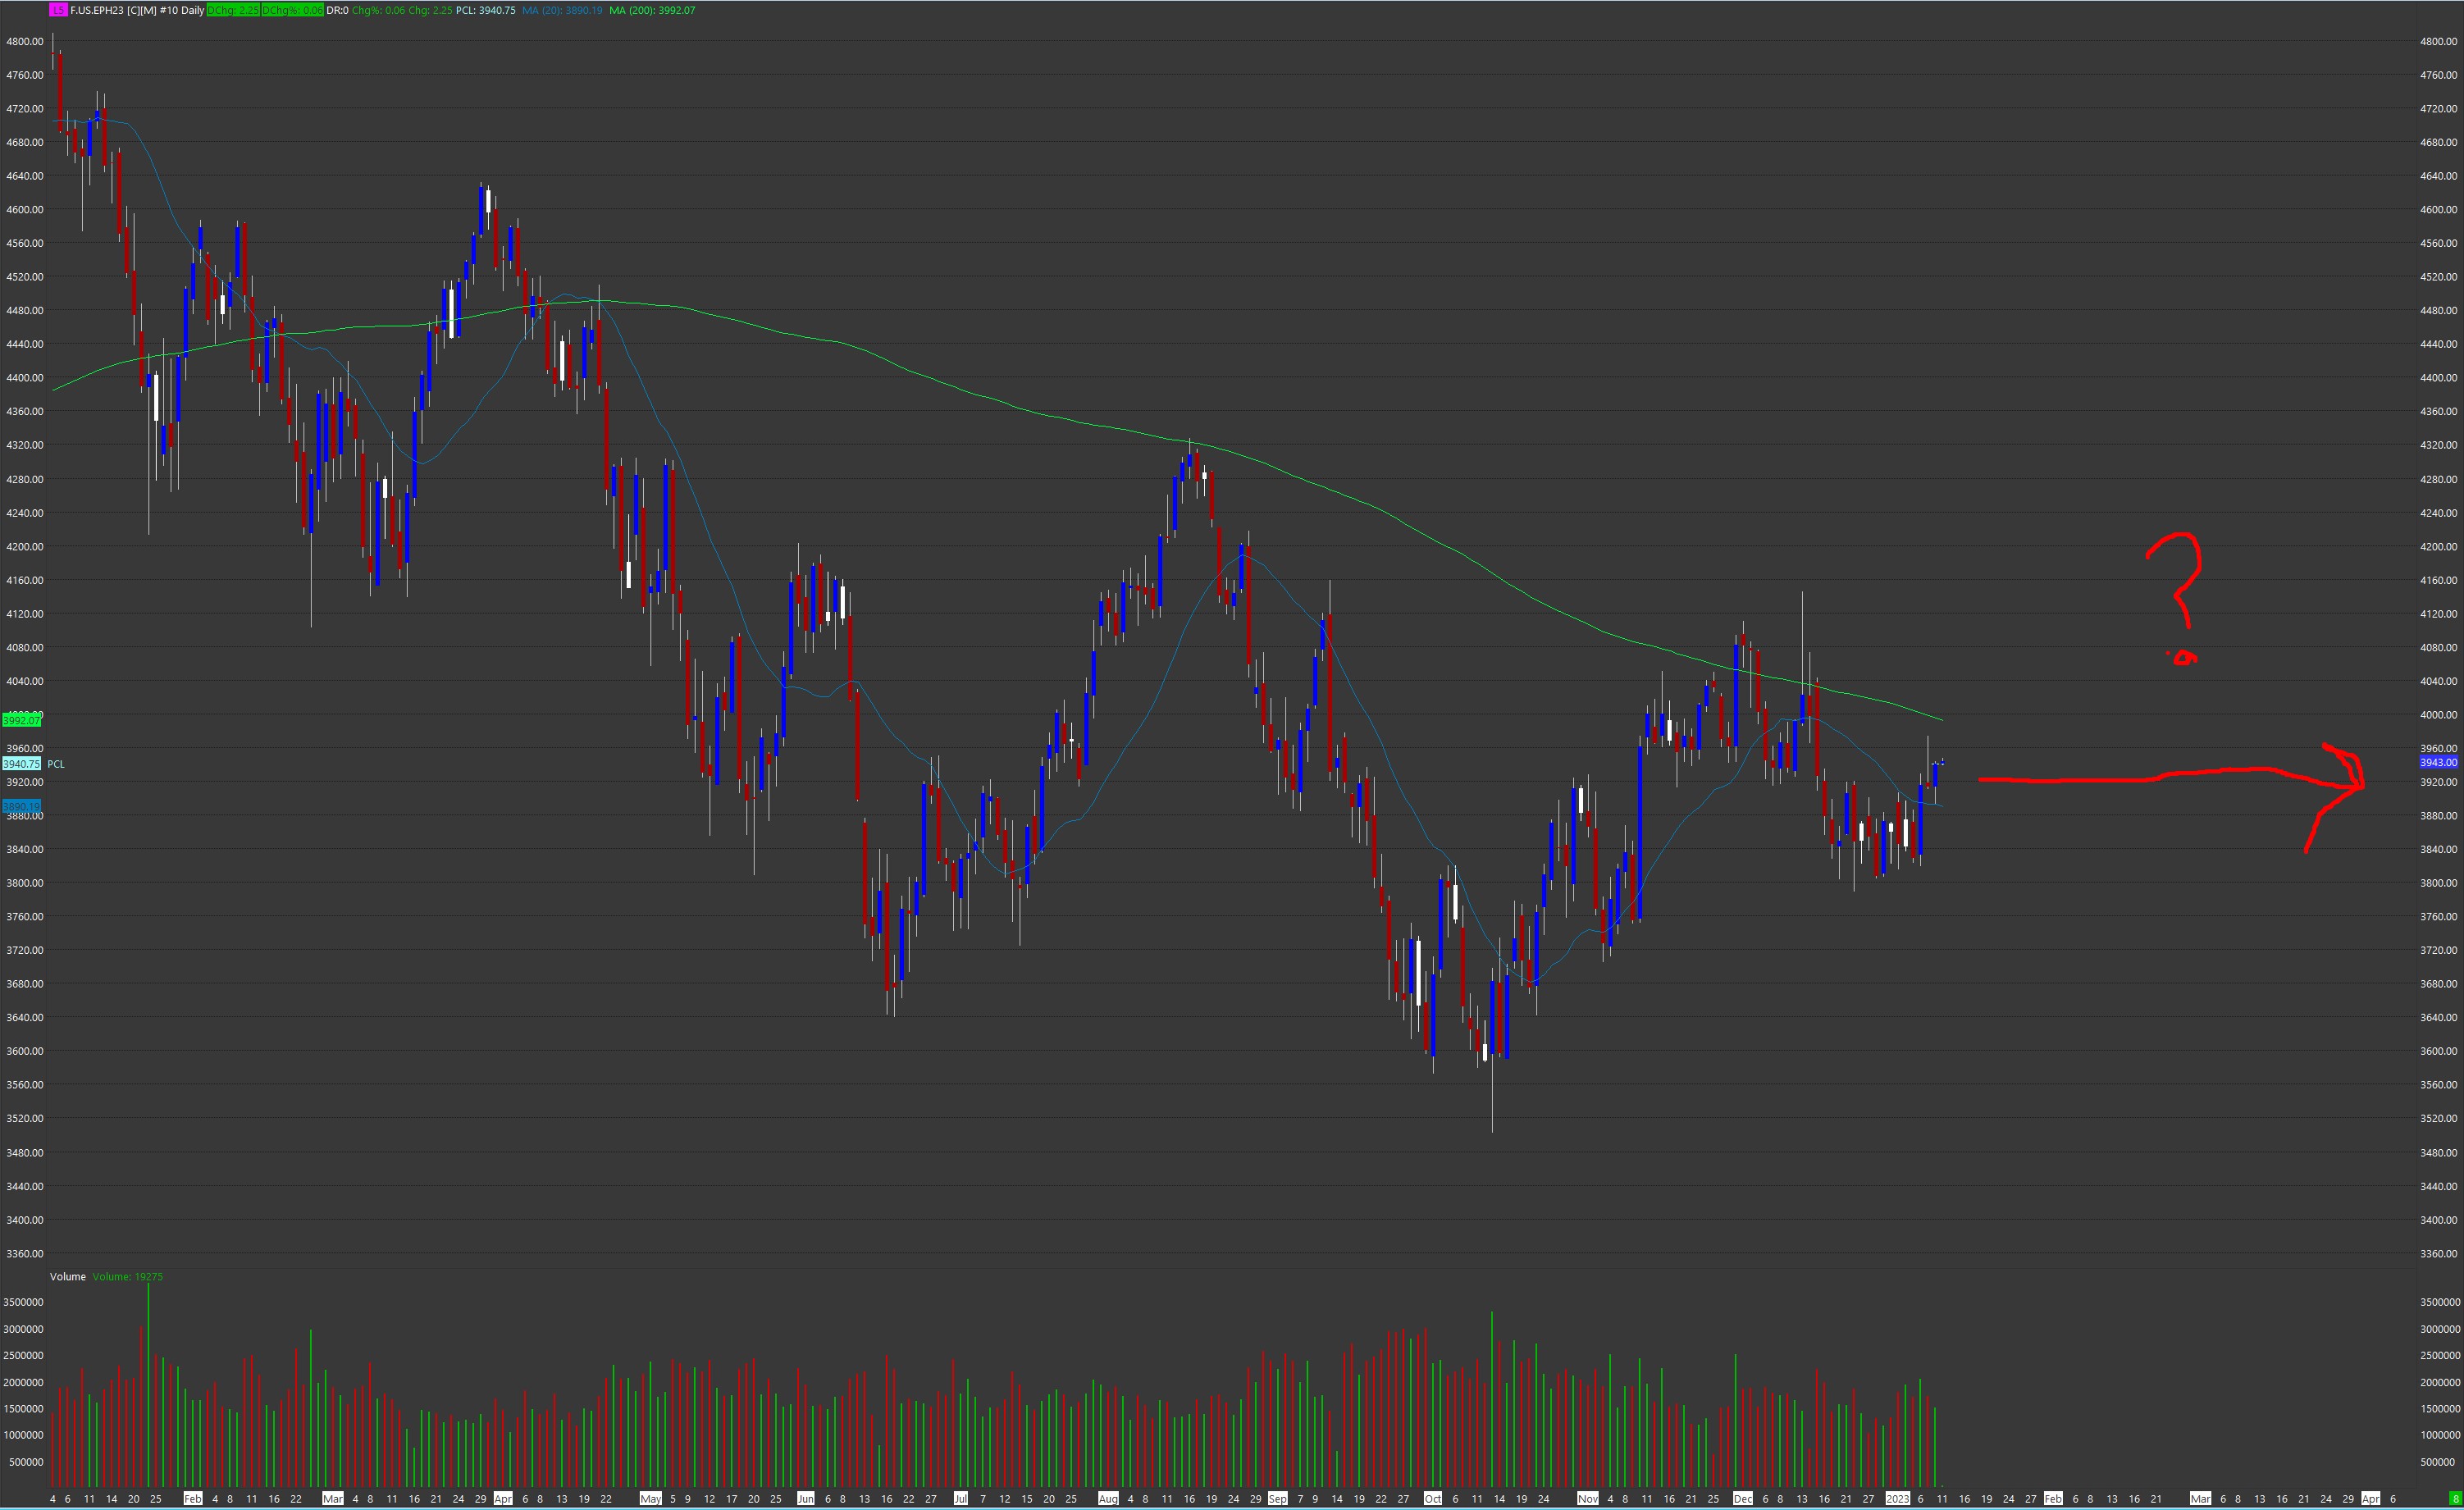2464x1510 pixels.
Task: Click the PCL text beside the price axis
Action: (x=56, y=764)
